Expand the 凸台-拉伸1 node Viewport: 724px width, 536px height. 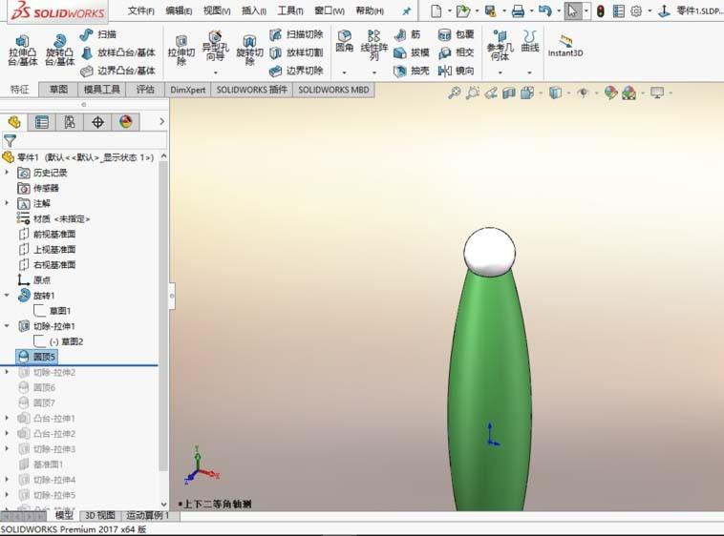pyautogui.click(x=7, y=418)
